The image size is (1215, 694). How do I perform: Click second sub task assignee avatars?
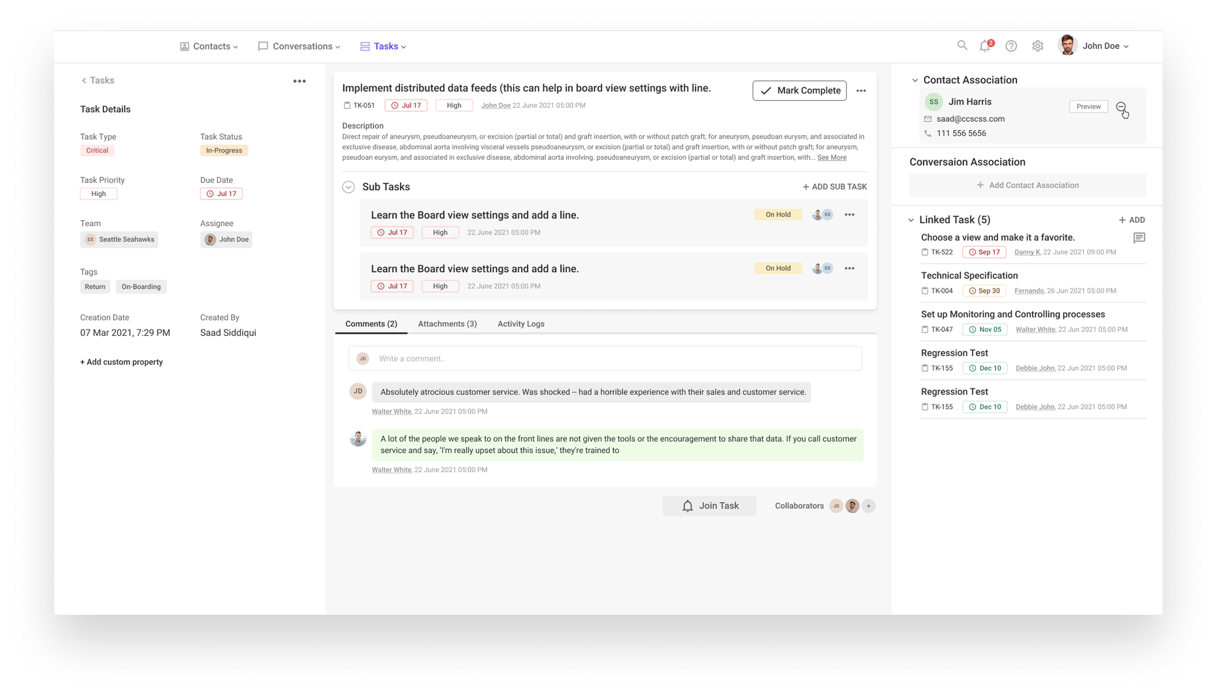point(822,268)
